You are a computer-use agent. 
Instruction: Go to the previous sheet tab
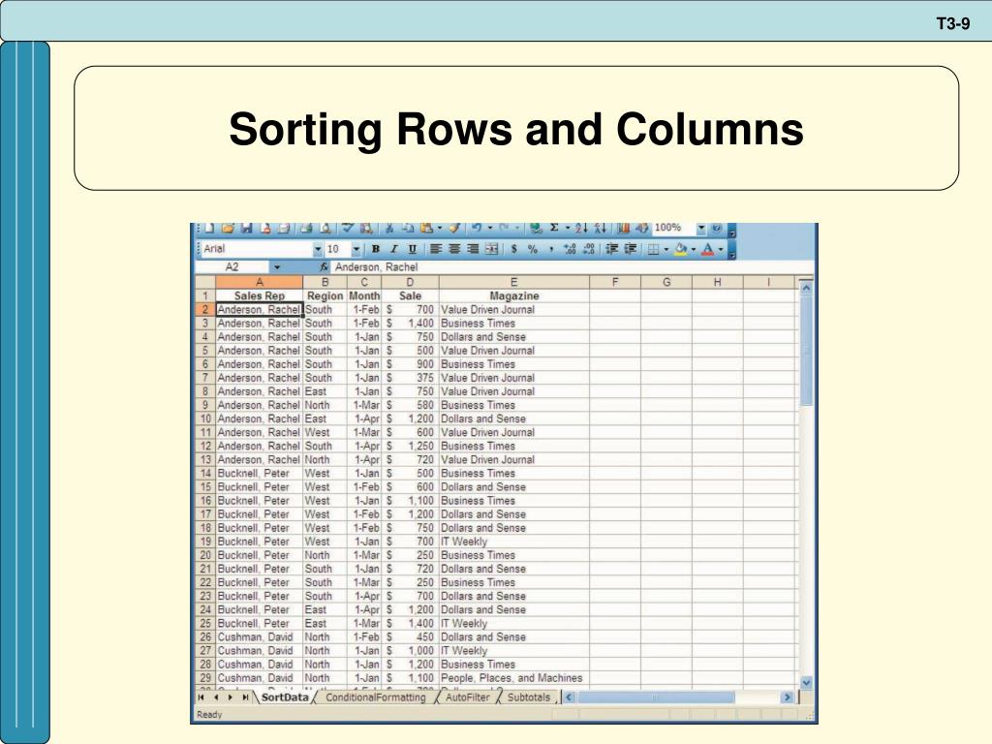(216, 697)
